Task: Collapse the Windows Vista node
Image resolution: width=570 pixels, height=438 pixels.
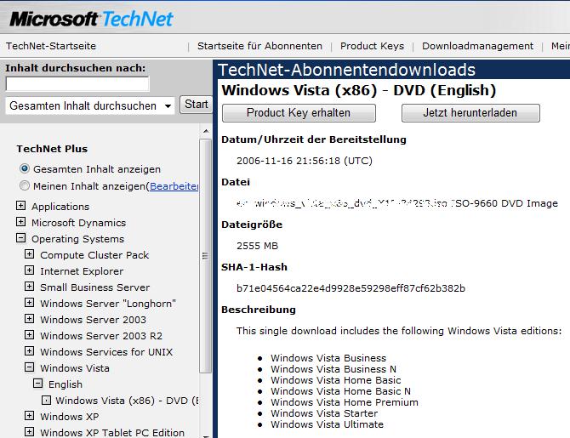Action: pyautogui.click(x=30, y=367)
